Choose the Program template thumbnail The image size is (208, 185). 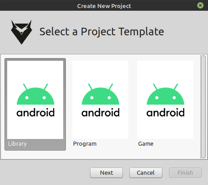(x=100, y=100)
